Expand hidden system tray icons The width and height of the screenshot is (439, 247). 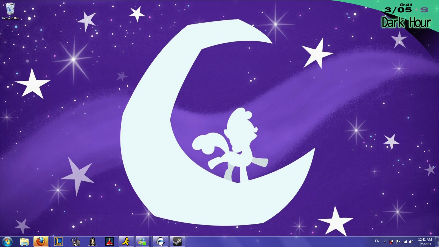pyautogui.click(x=385, y=242)
